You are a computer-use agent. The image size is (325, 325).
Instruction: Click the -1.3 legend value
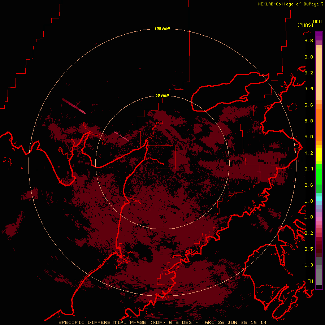tap(307, 265)
